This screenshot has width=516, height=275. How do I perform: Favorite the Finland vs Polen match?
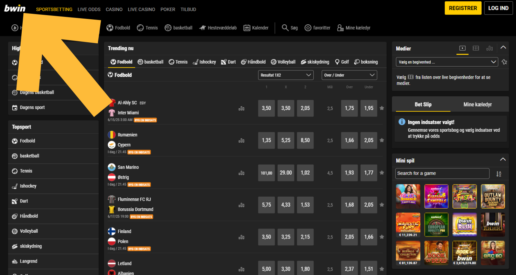click(x=381, y=237)
